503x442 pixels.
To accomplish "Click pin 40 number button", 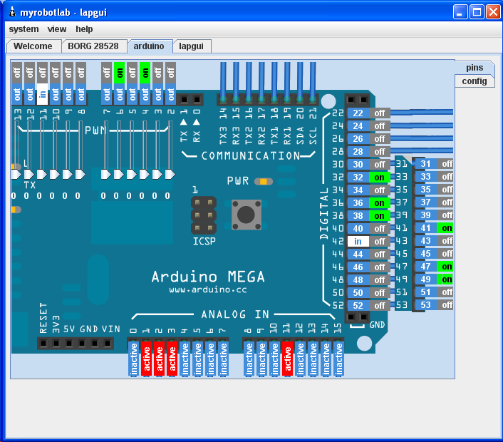I will click(x=358, y=229).
